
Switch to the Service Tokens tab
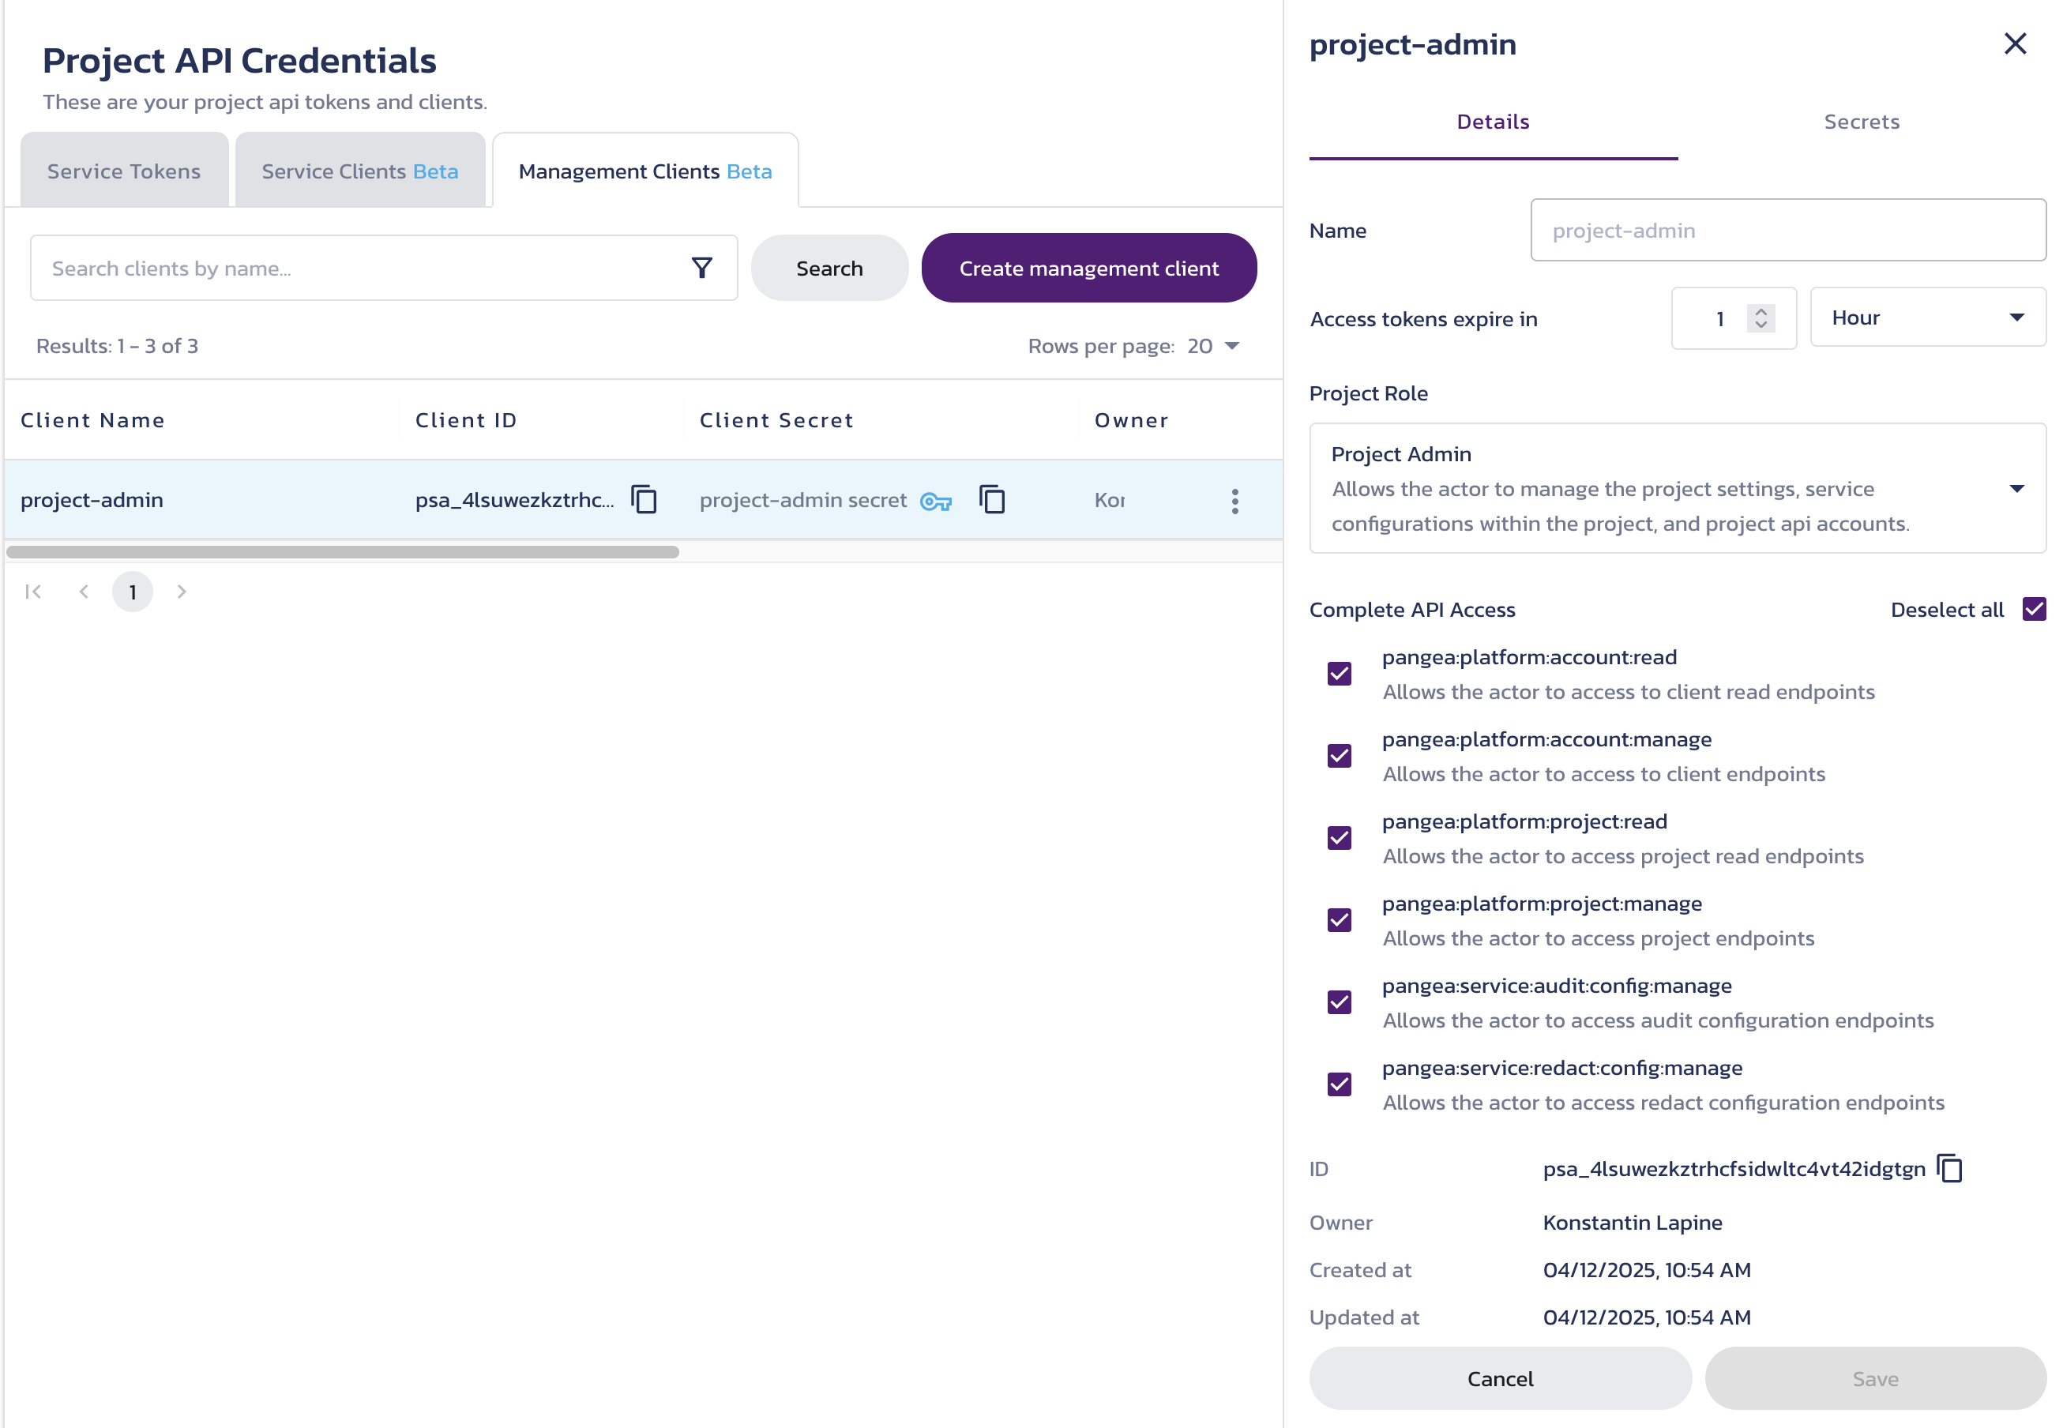pos(124,171)
